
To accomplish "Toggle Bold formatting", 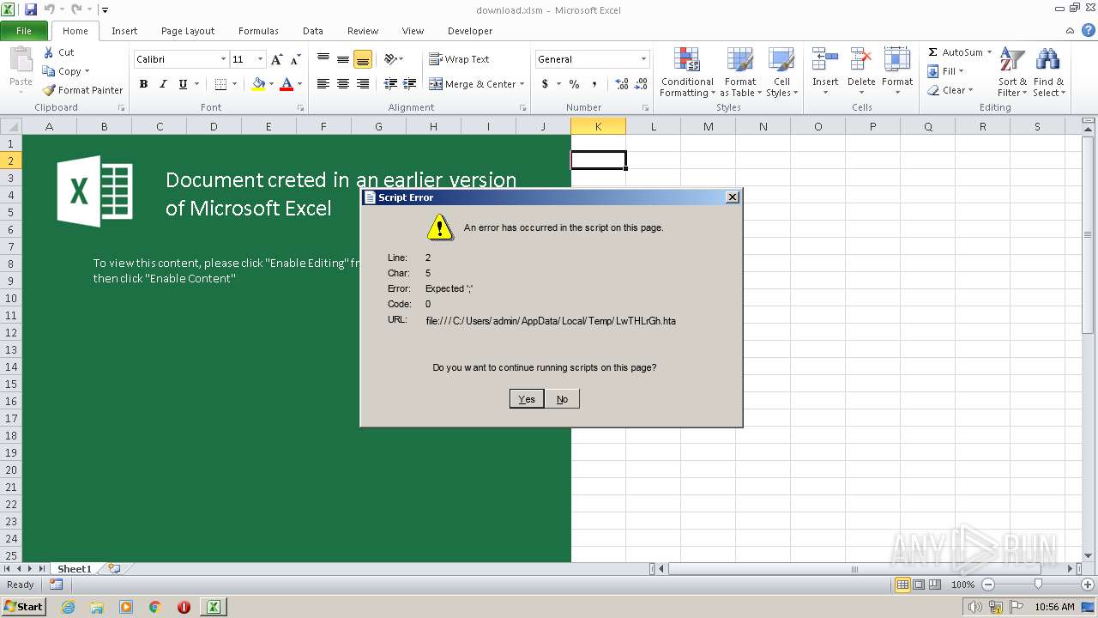I will coord(143,84).
